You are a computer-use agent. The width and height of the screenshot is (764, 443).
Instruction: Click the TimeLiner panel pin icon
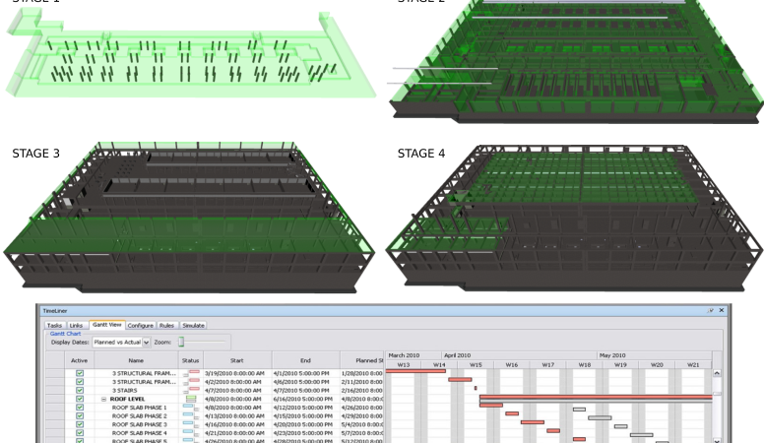711,310
